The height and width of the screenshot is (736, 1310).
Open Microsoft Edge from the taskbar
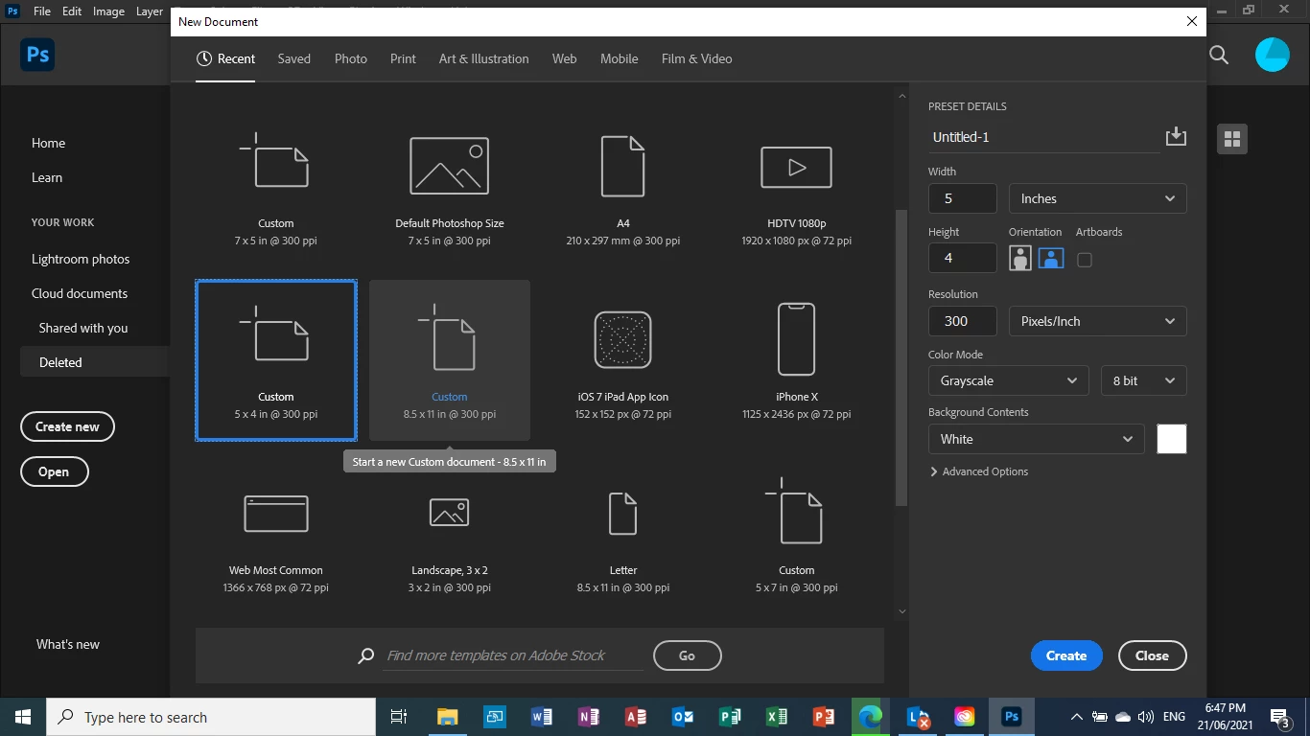(871, 717)
